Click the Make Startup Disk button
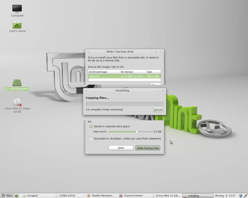Screen dimensions: 248x198 [148, 148]
